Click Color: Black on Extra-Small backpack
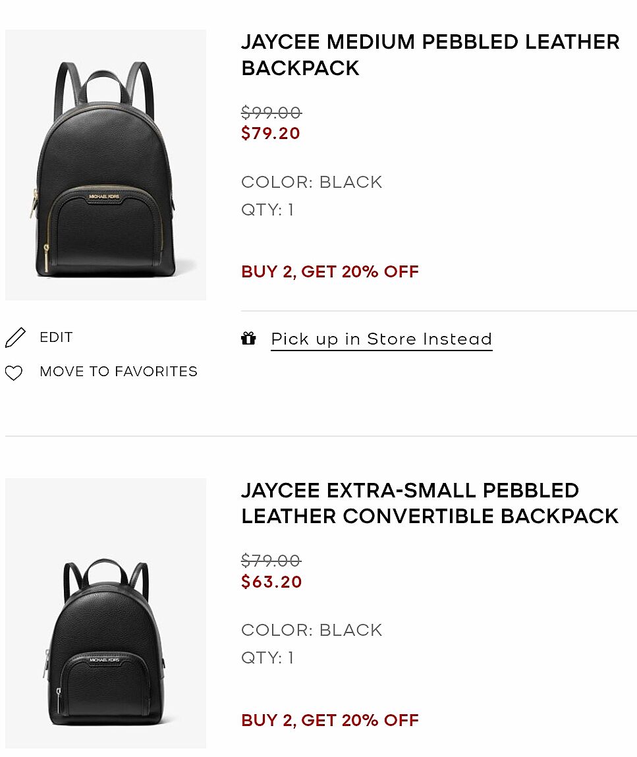This screenshot has width=637, height=757. point(312,630)
